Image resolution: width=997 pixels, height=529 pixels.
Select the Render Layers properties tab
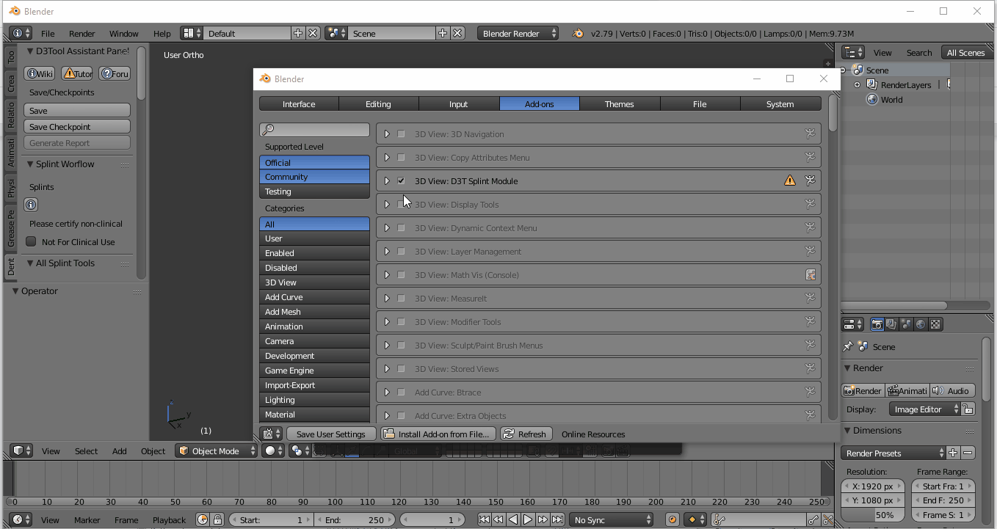click(891, 324)
